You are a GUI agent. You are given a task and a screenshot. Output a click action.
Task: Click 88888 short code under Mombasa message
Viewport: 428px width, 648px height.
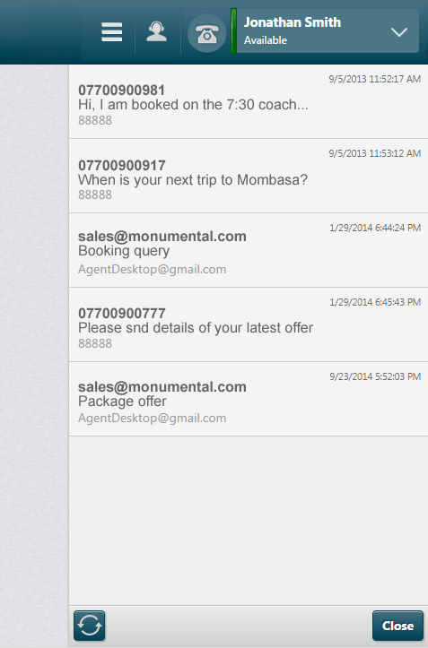pyautogui.click(x=95, y=194)
